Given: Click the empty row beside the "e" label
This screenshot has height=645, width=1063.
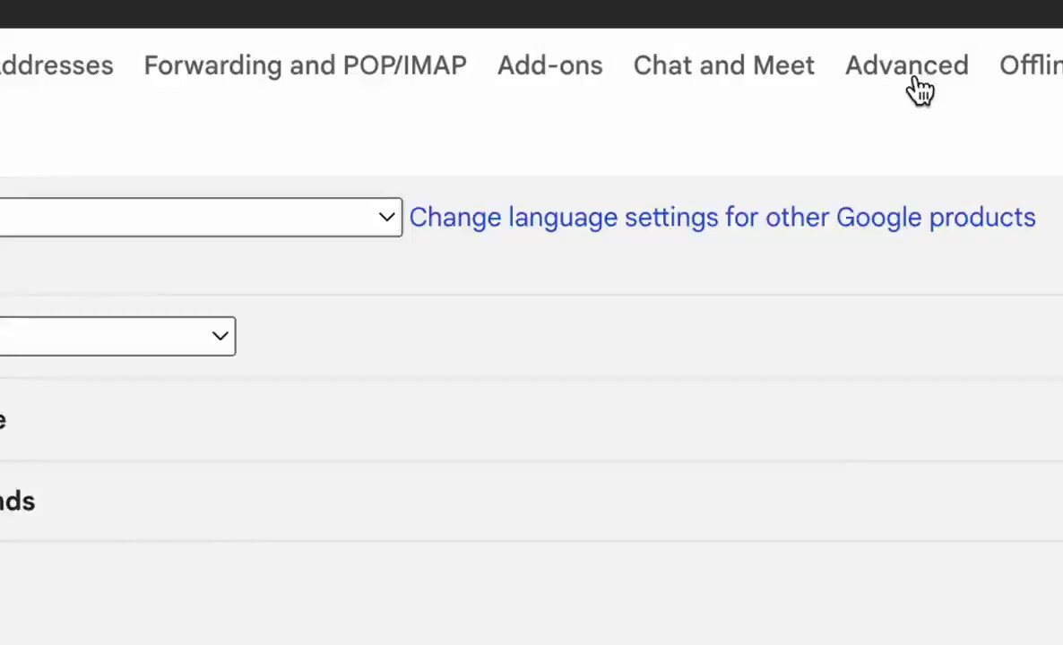Looking at the screenshot, I should tap(536, 420).
